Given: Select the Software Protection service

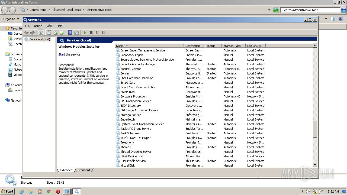Looking at the screenshot, I should coord(190,96).
